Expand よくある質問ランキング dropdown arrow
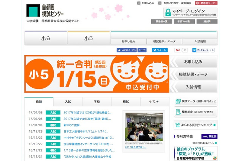The width and height of the screenshot is (242, 161). click(x=214, y=125)
